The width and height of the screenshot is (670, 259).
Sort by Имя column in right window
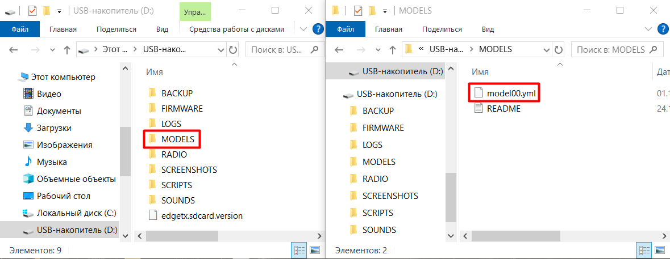coord(480,73)
